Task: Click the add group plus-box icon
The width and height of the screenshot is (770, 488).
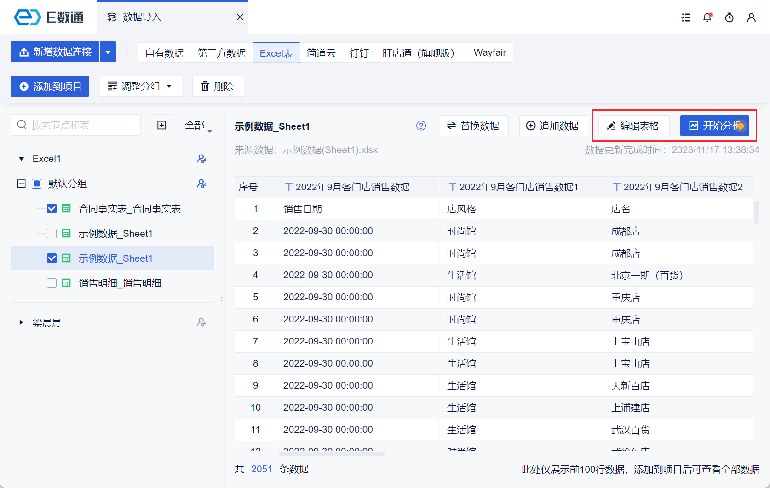Action: click(161, 125)
